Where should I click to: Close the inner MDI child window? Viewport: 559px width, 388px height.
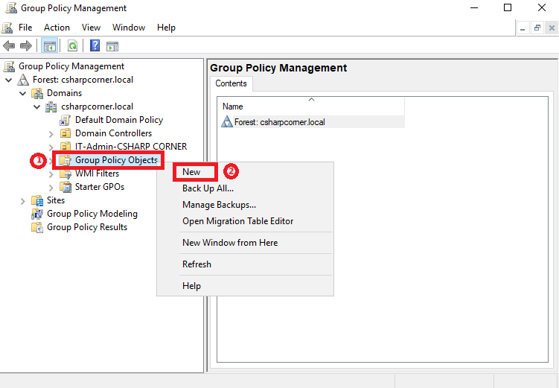pos(552,28)
